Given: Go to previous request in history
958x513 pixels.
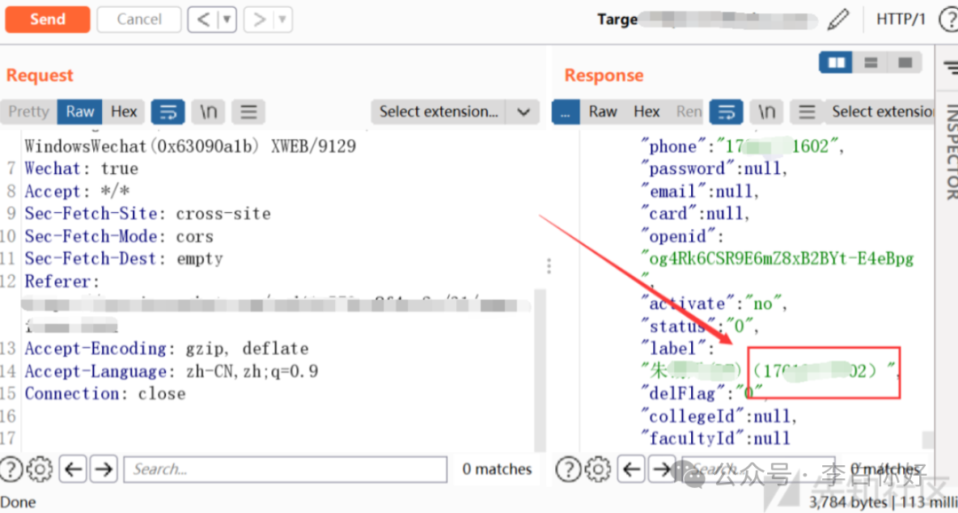Looking at the screenshot, I should pyautogui.click(x=203, y=20).
